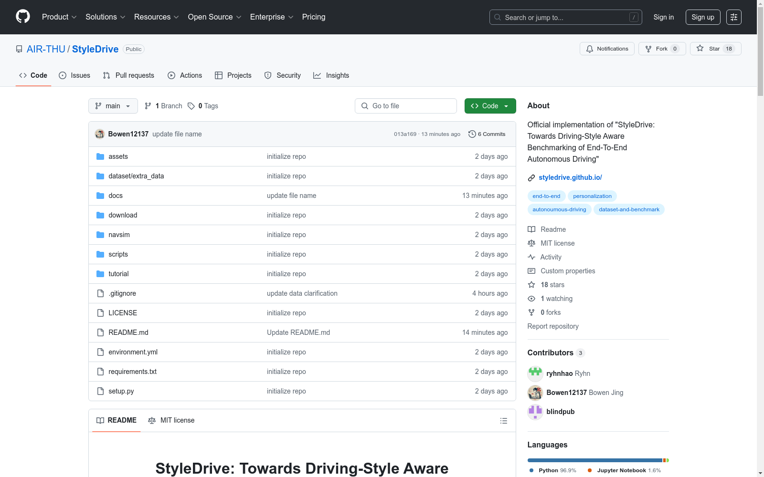Click the .gitignore file icon
Image resolution: width=764 pixels, height=477 pixels.
click(100, 293)
